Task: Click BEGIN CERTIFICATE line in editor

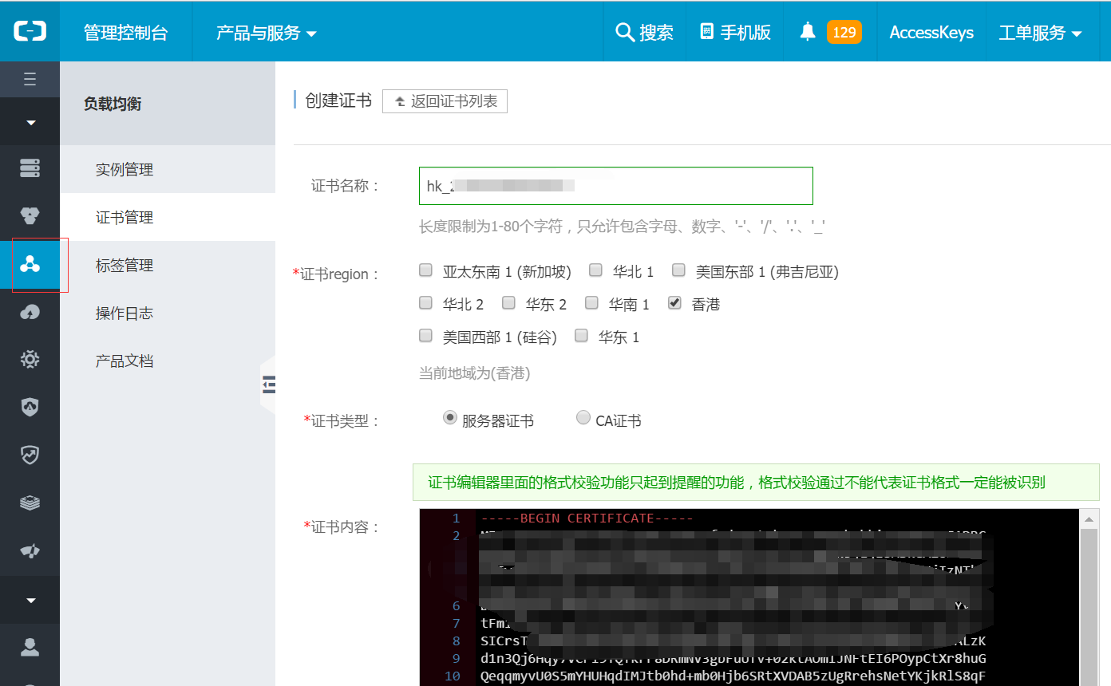Action: (x=587, y=518)
